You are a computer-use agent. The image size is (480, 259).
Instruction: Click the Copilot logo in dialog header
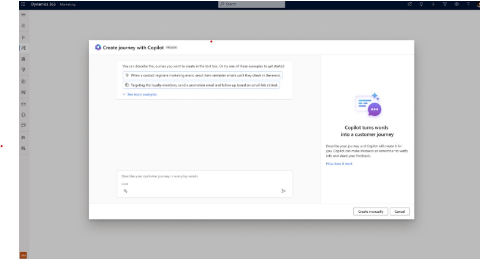(x=98, y=47)
